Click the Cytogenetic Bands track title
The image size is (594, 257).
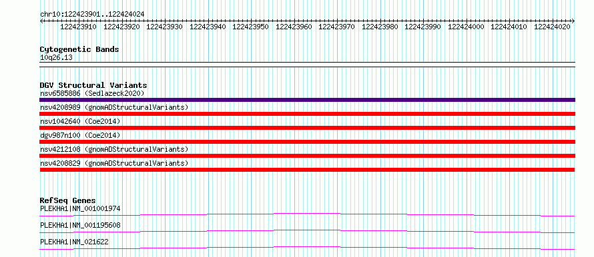pyautogui.click(x=79, y=49)
